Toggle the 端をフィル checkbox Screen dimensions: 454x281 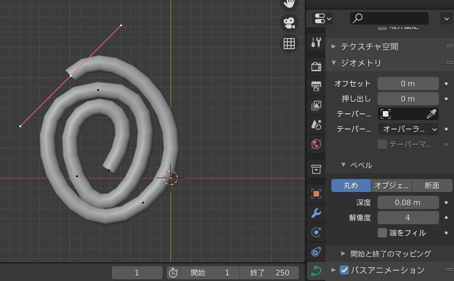[382, 233]
